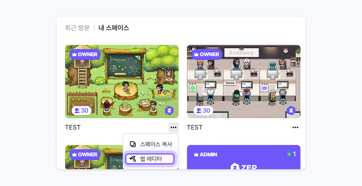Click the purple Z logo on forest thumbnail

[169, 111]
